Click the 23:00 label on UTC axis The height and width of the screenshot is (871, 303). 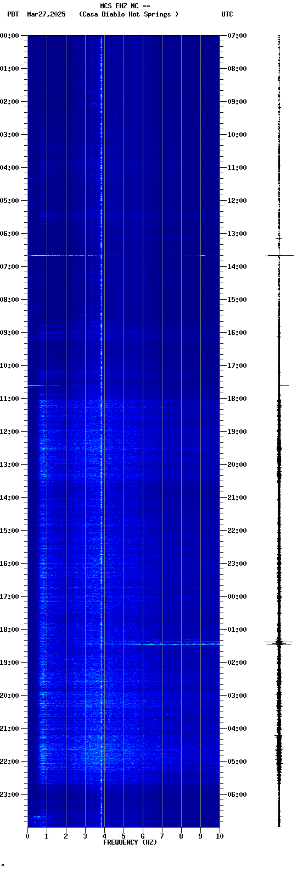(237, 564)
